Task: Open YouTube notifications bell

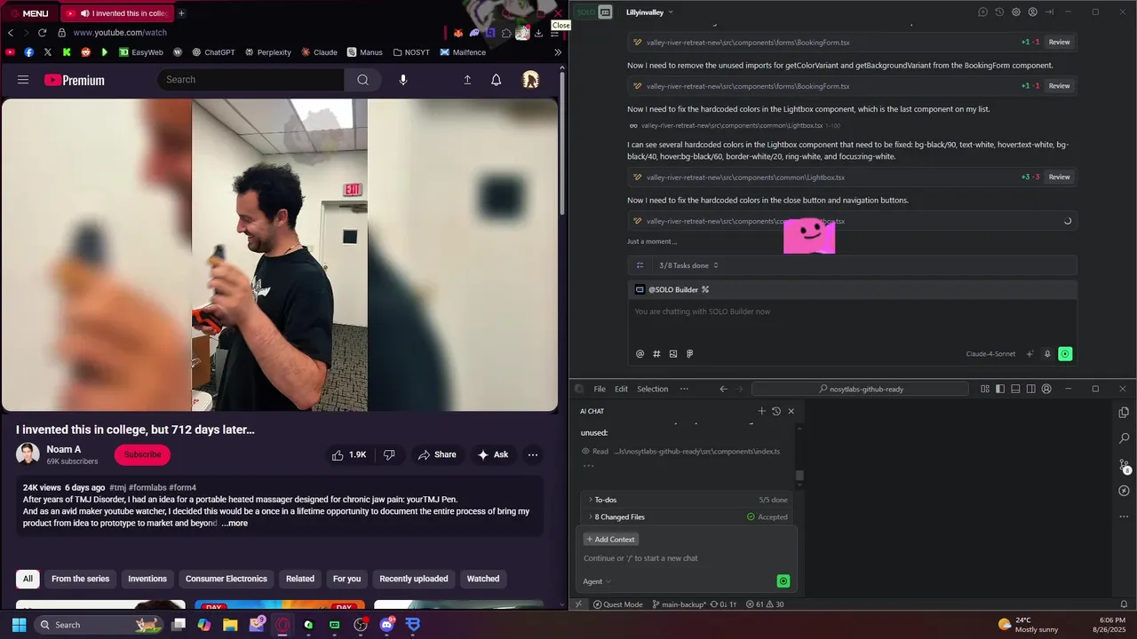Action: tap(497, 80)
